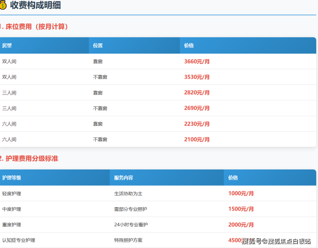Select the 2230元/月 price cell

tap(197, 124)
